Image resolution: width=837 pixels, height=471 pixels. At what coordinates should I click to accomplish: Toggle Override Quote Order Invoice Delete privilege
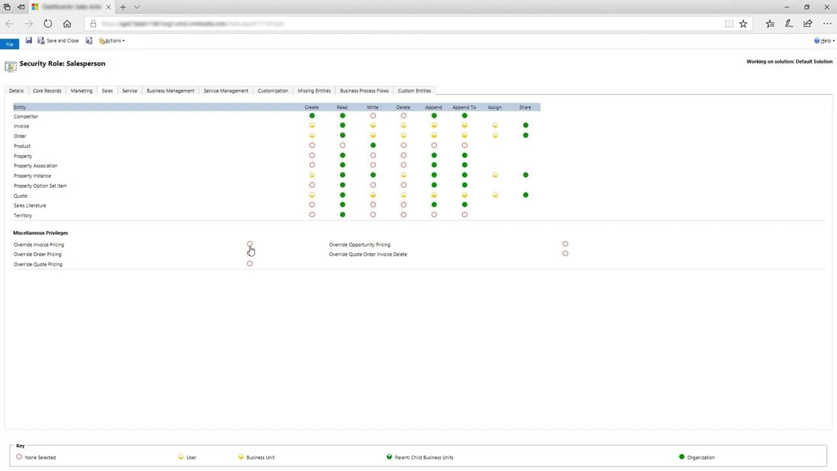[566, 254]
